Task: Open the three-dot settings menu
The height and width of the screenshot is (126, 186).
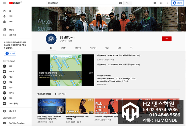Action: tap(168, 3)
